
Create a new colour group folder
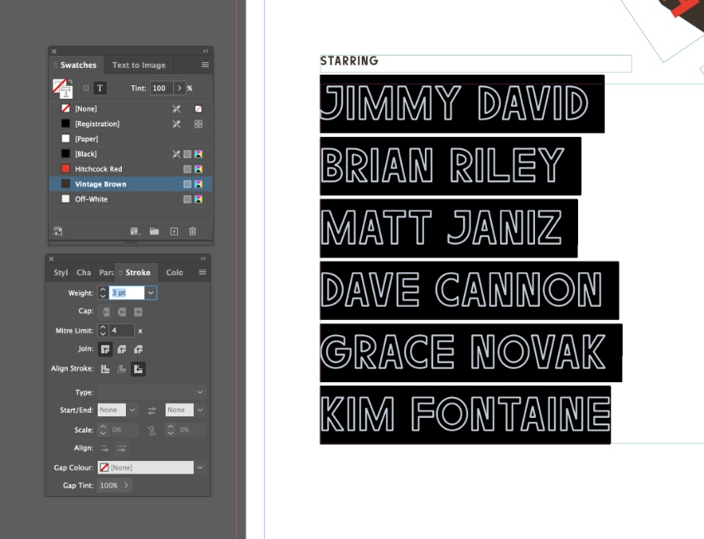click(x=154, y=231)
